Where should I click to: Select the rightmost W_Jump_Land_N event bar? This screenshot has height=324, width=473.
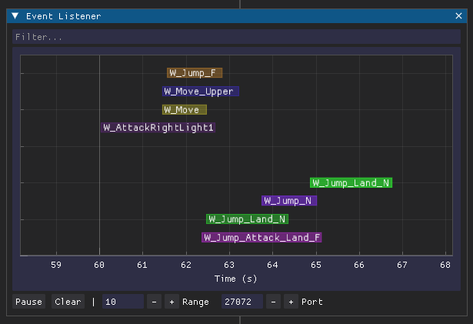(351, 183)
